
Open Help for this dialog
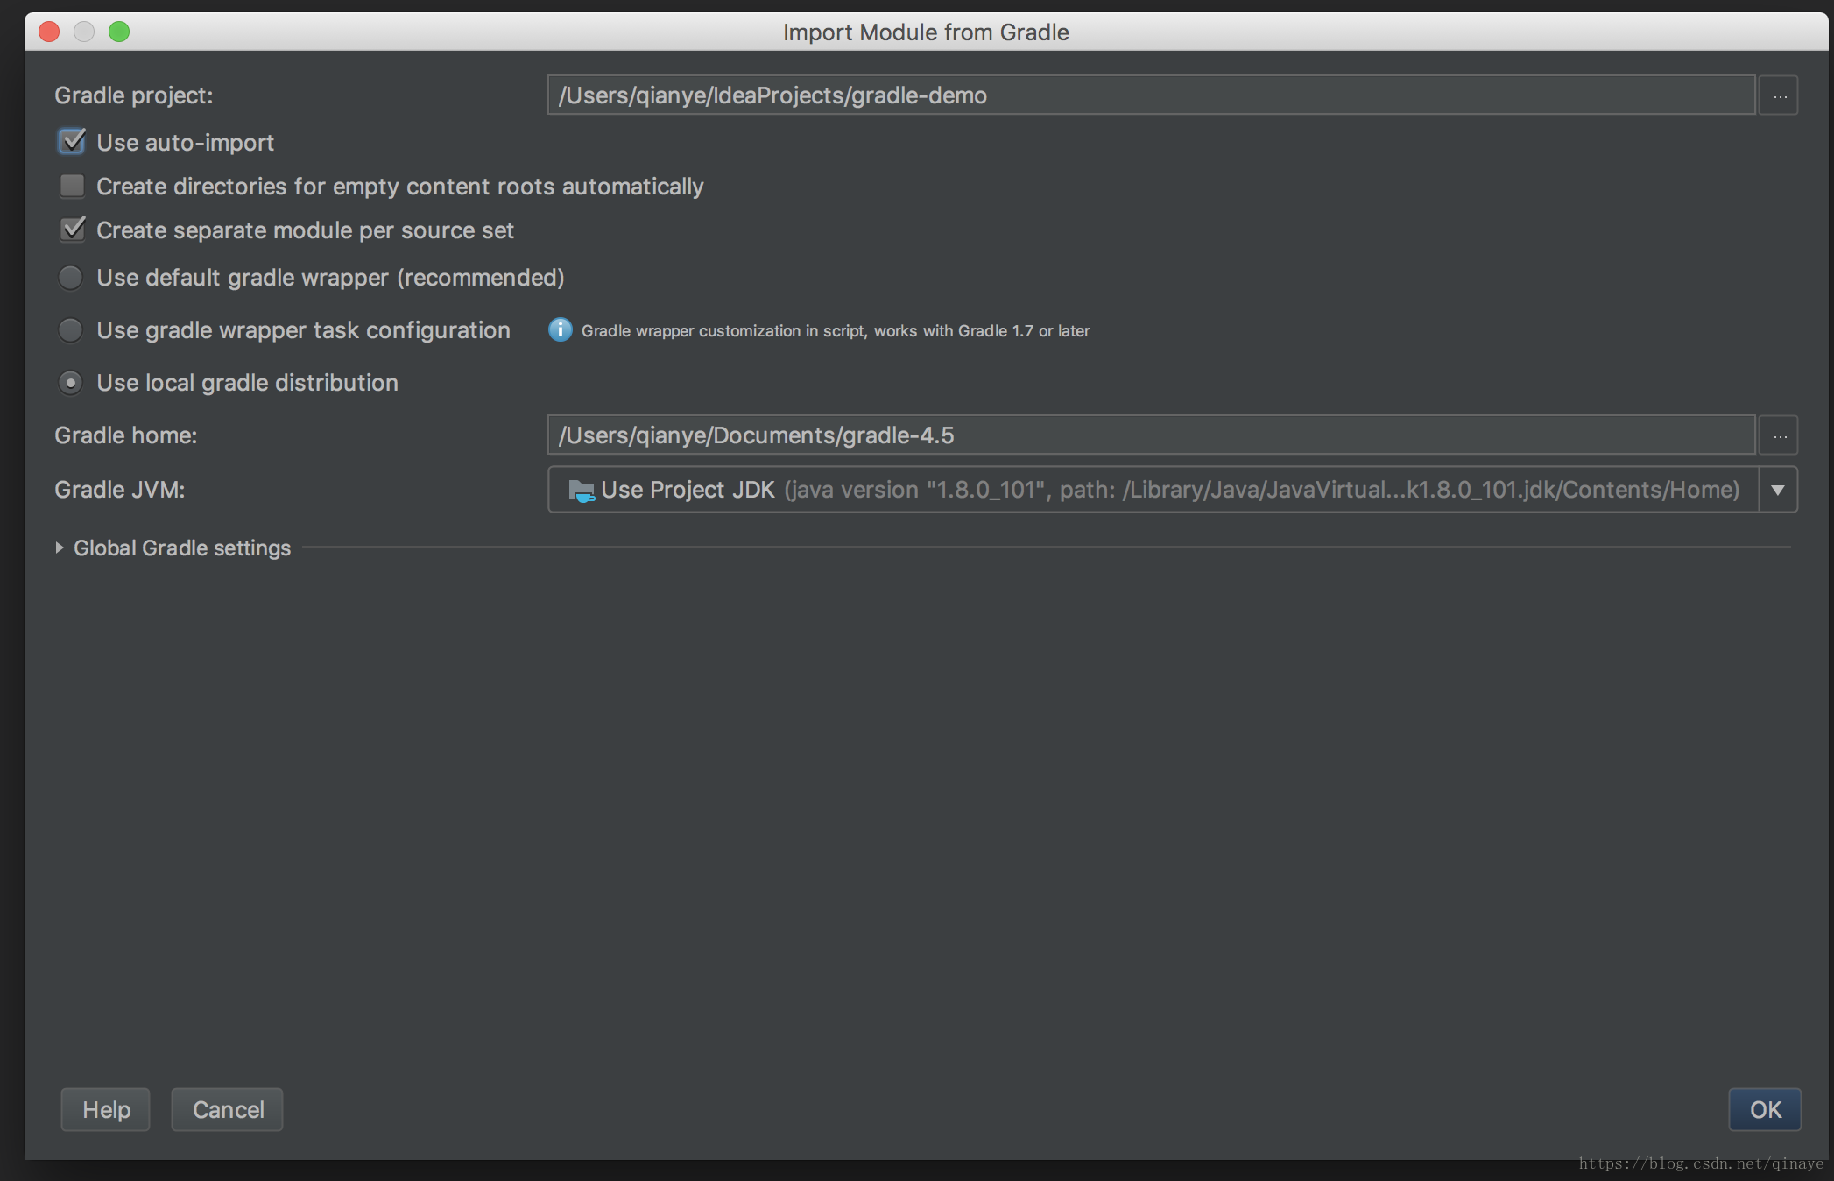coord(106,1109)
